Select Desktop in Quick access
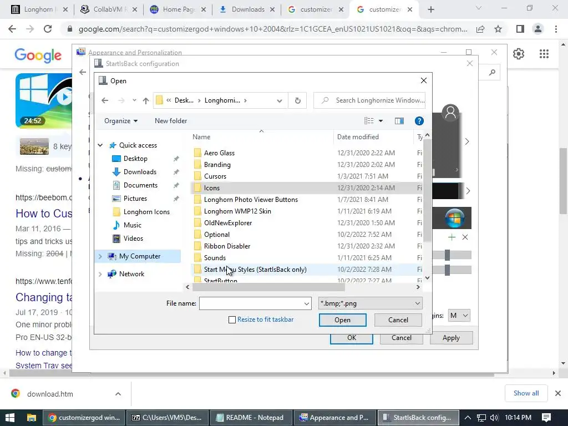 click(x=135, y=159)
